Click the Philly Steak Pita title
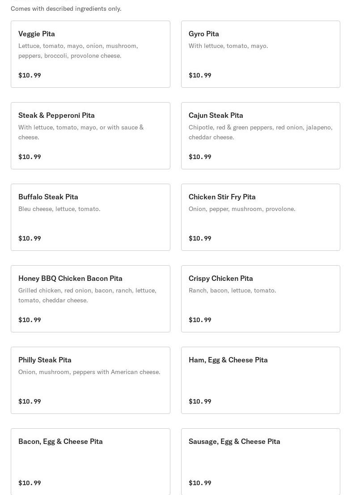The image size is (351, 495). 45,360
